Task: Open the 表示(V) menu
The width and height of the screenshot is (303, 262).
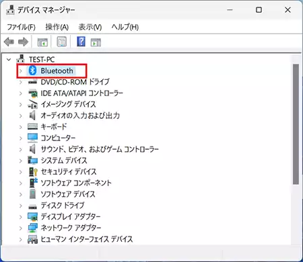Action: 90,27
